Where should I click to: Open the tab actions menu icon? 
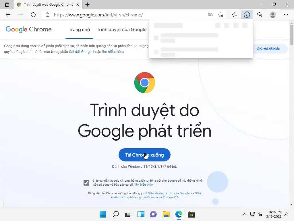[x=7, y=5]
